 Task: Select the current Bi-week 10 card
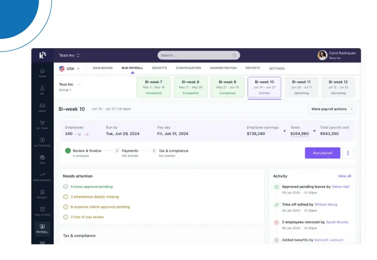point(264,87)
